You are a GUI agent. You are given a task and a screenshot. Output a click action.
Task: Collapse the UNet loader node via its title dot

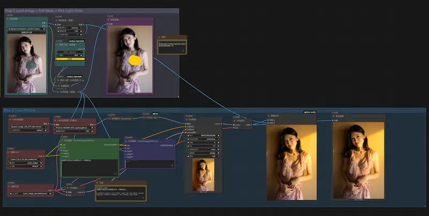click(10, 120)
